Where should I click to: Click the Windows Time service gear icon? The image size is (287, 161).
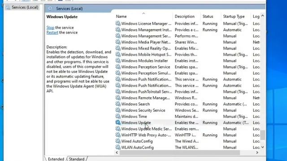point(118,116)
